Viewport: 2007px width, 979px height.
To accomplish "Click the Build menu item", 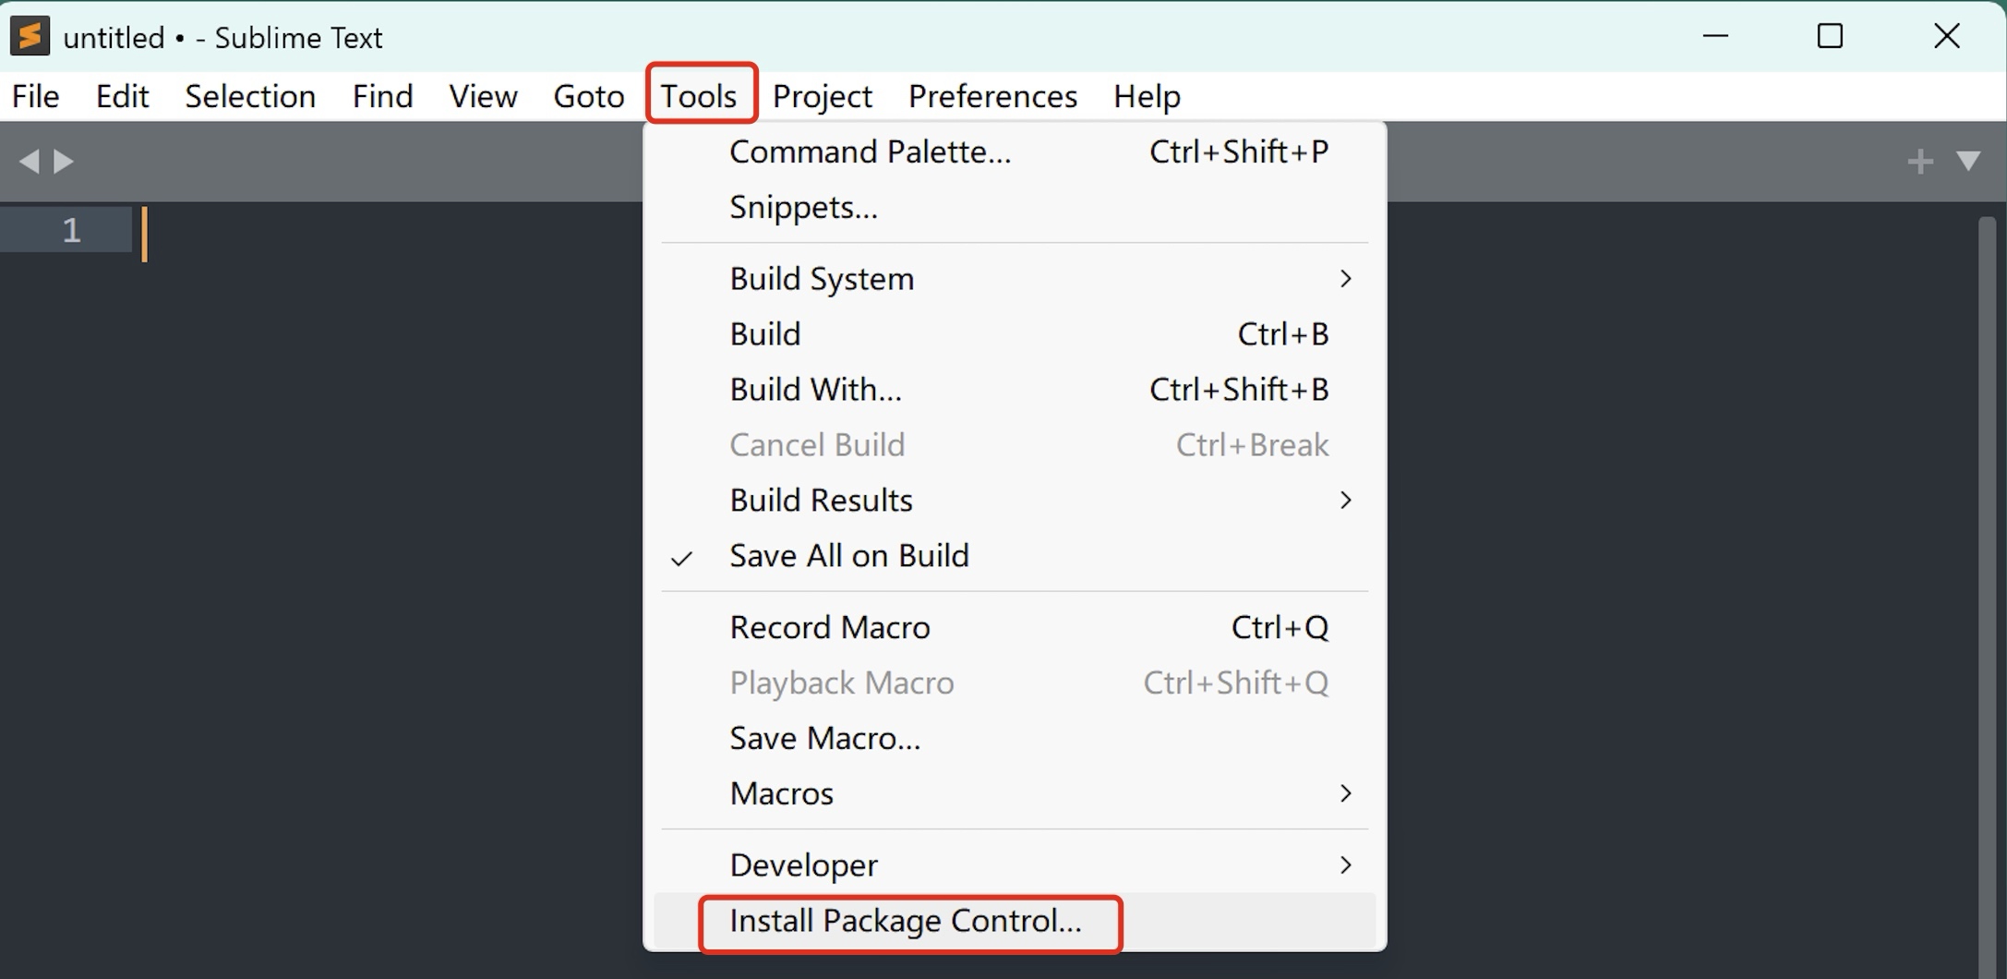I will click(764, 334).
